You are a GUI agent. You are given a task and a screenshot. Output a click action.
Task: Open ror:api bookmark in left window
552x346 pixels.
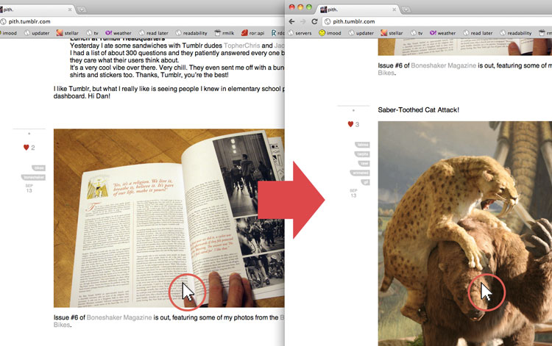[252, 33]
